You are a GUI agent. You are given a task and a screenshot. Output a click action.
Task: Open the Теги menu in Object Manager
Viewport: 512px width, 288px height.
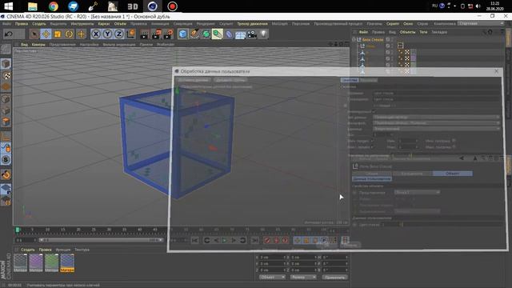coord(423,32)
